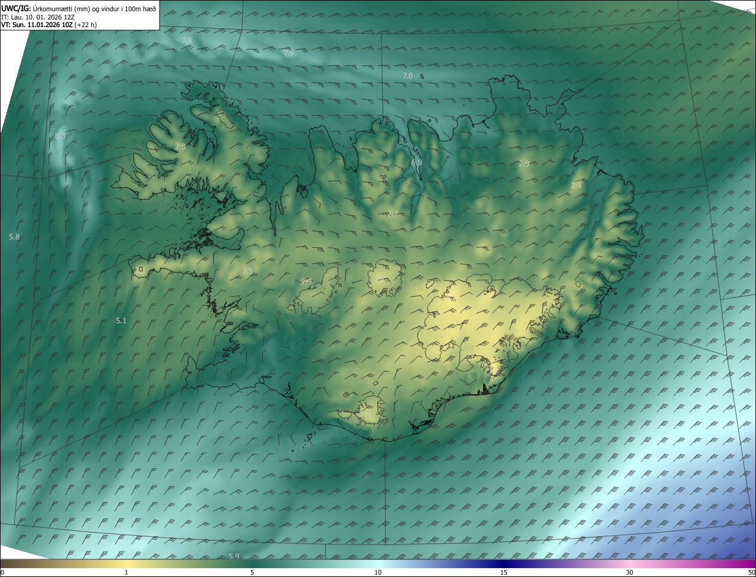The image size is (756, 577).
Task: Click the 7.0 precipitation value label
Action: (x=408, y=76)
